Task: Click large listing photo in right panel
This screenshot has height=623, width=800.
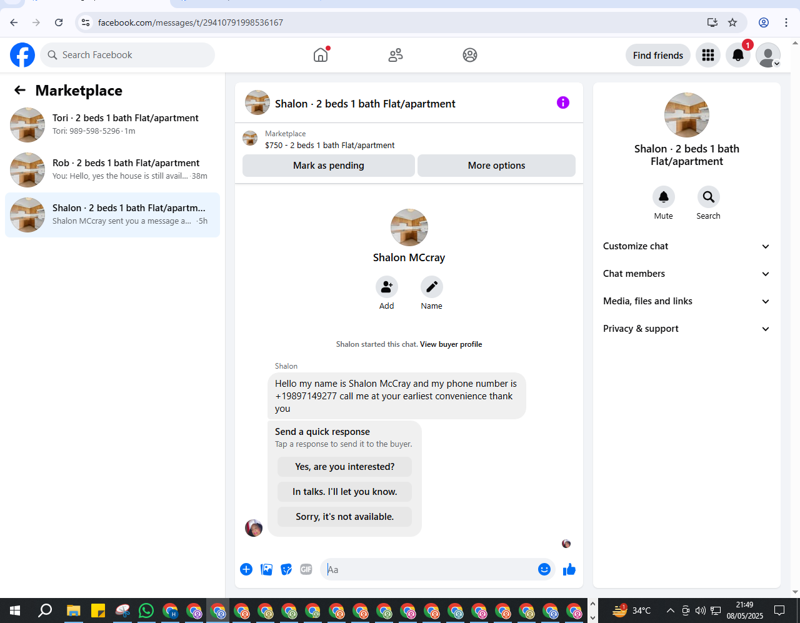Action: 687,115
